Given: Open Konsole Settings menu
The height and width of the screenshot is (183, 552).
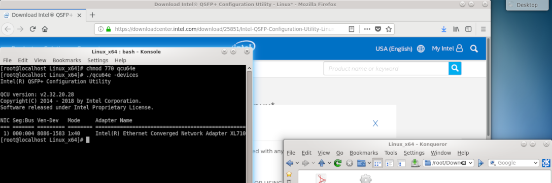Looking at the screenshot, I should click(97, 60).
